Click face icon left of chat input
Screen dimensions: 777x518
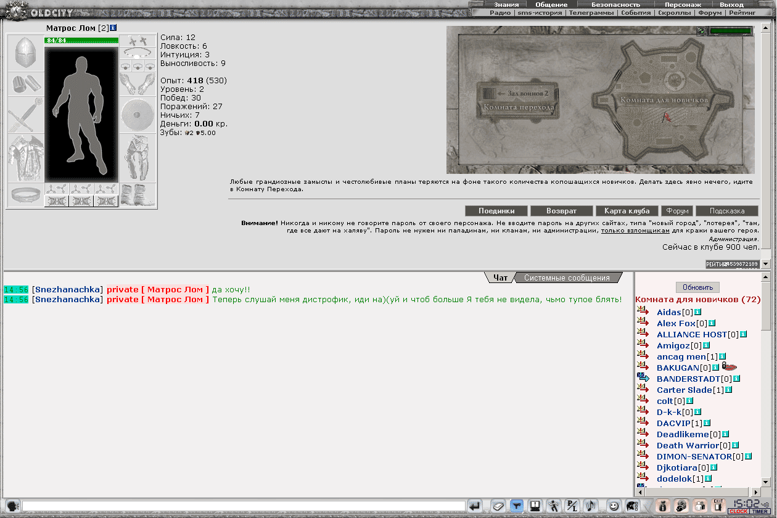pos(12,506)
